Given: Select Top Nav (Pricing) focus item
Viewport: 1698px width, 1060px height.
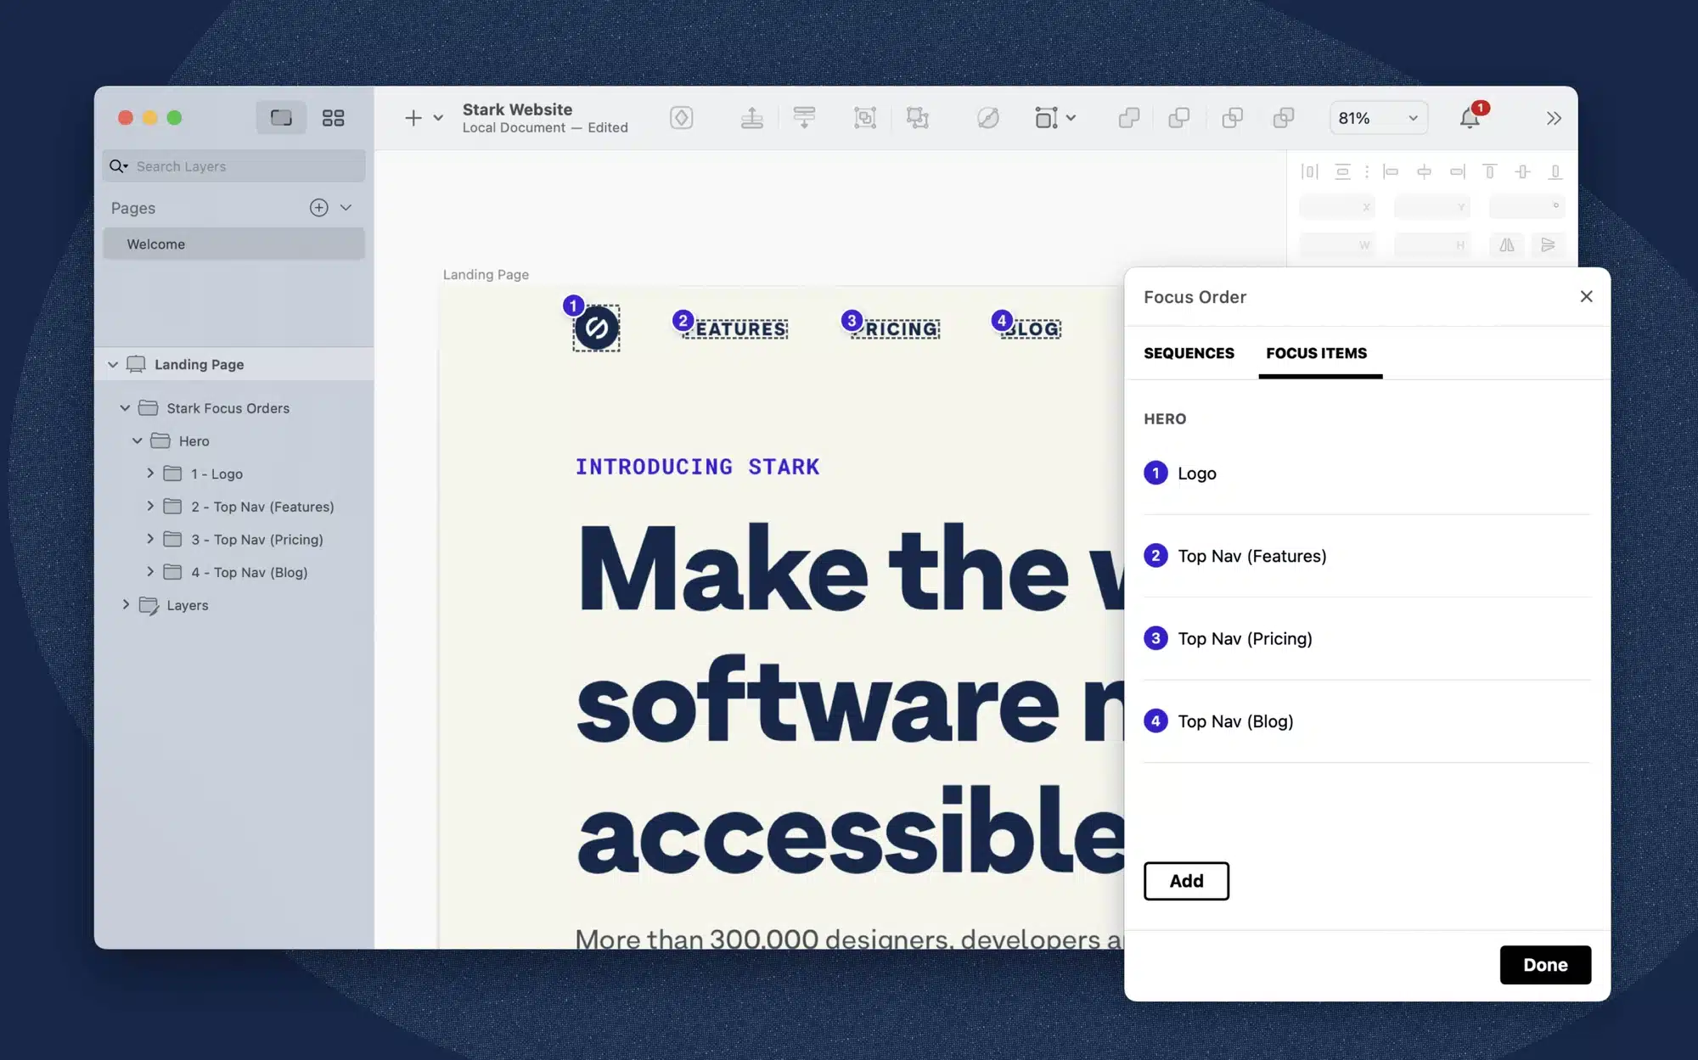Looking at the screenshot, I should (1245, 638).
